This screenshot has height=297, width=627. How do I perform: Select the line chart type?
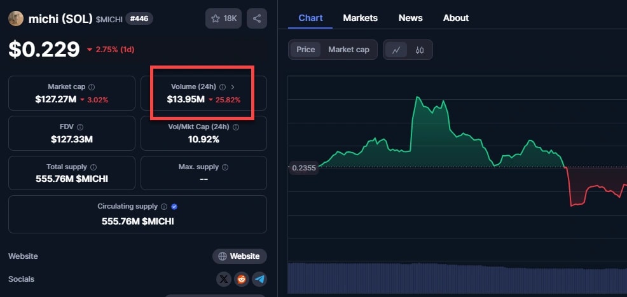click(396, 50)
